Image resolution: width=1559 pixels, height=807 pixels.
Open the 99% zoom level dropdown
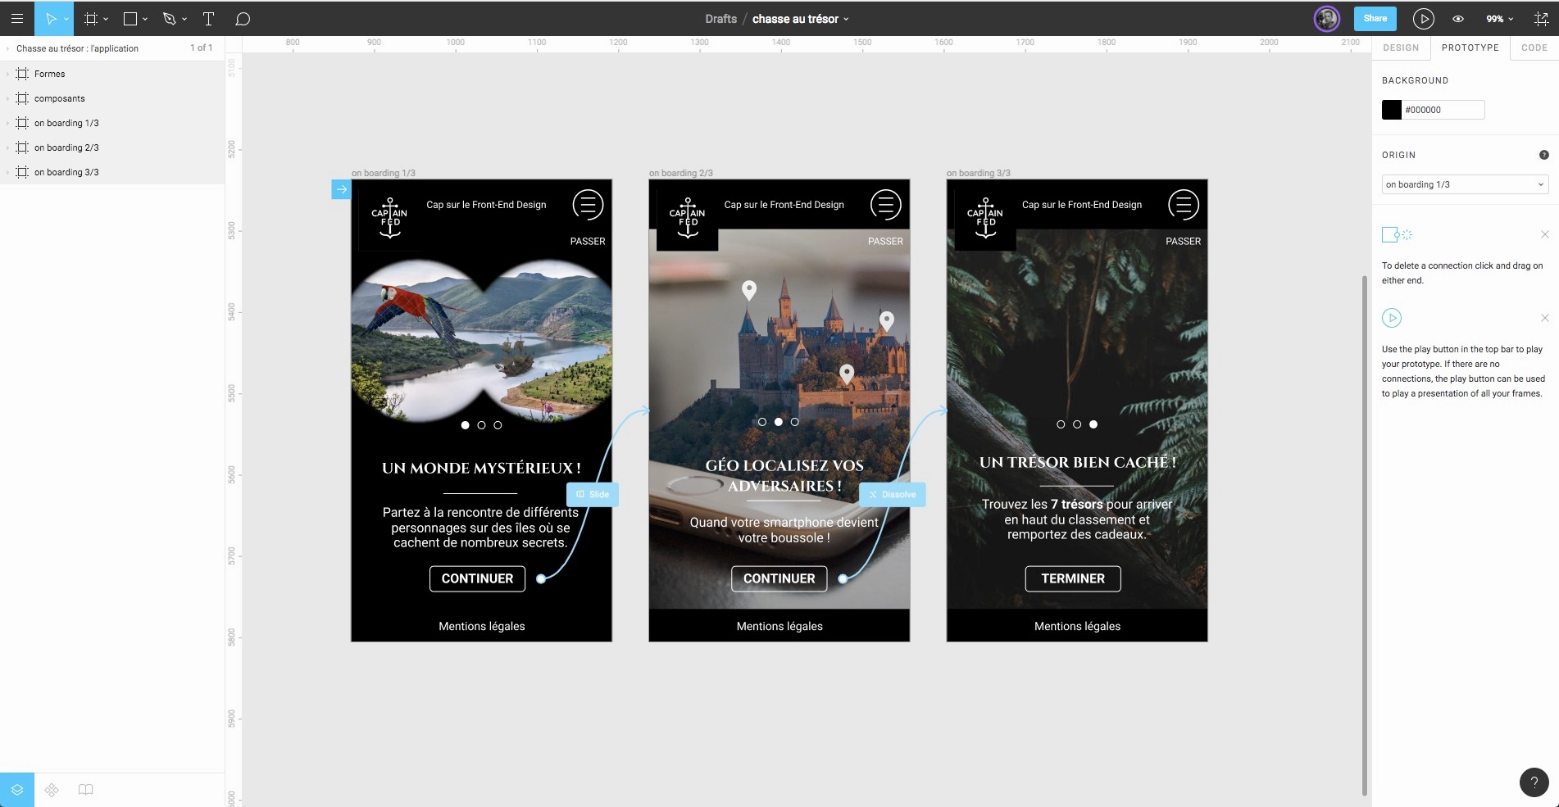tap(1500, 18)
